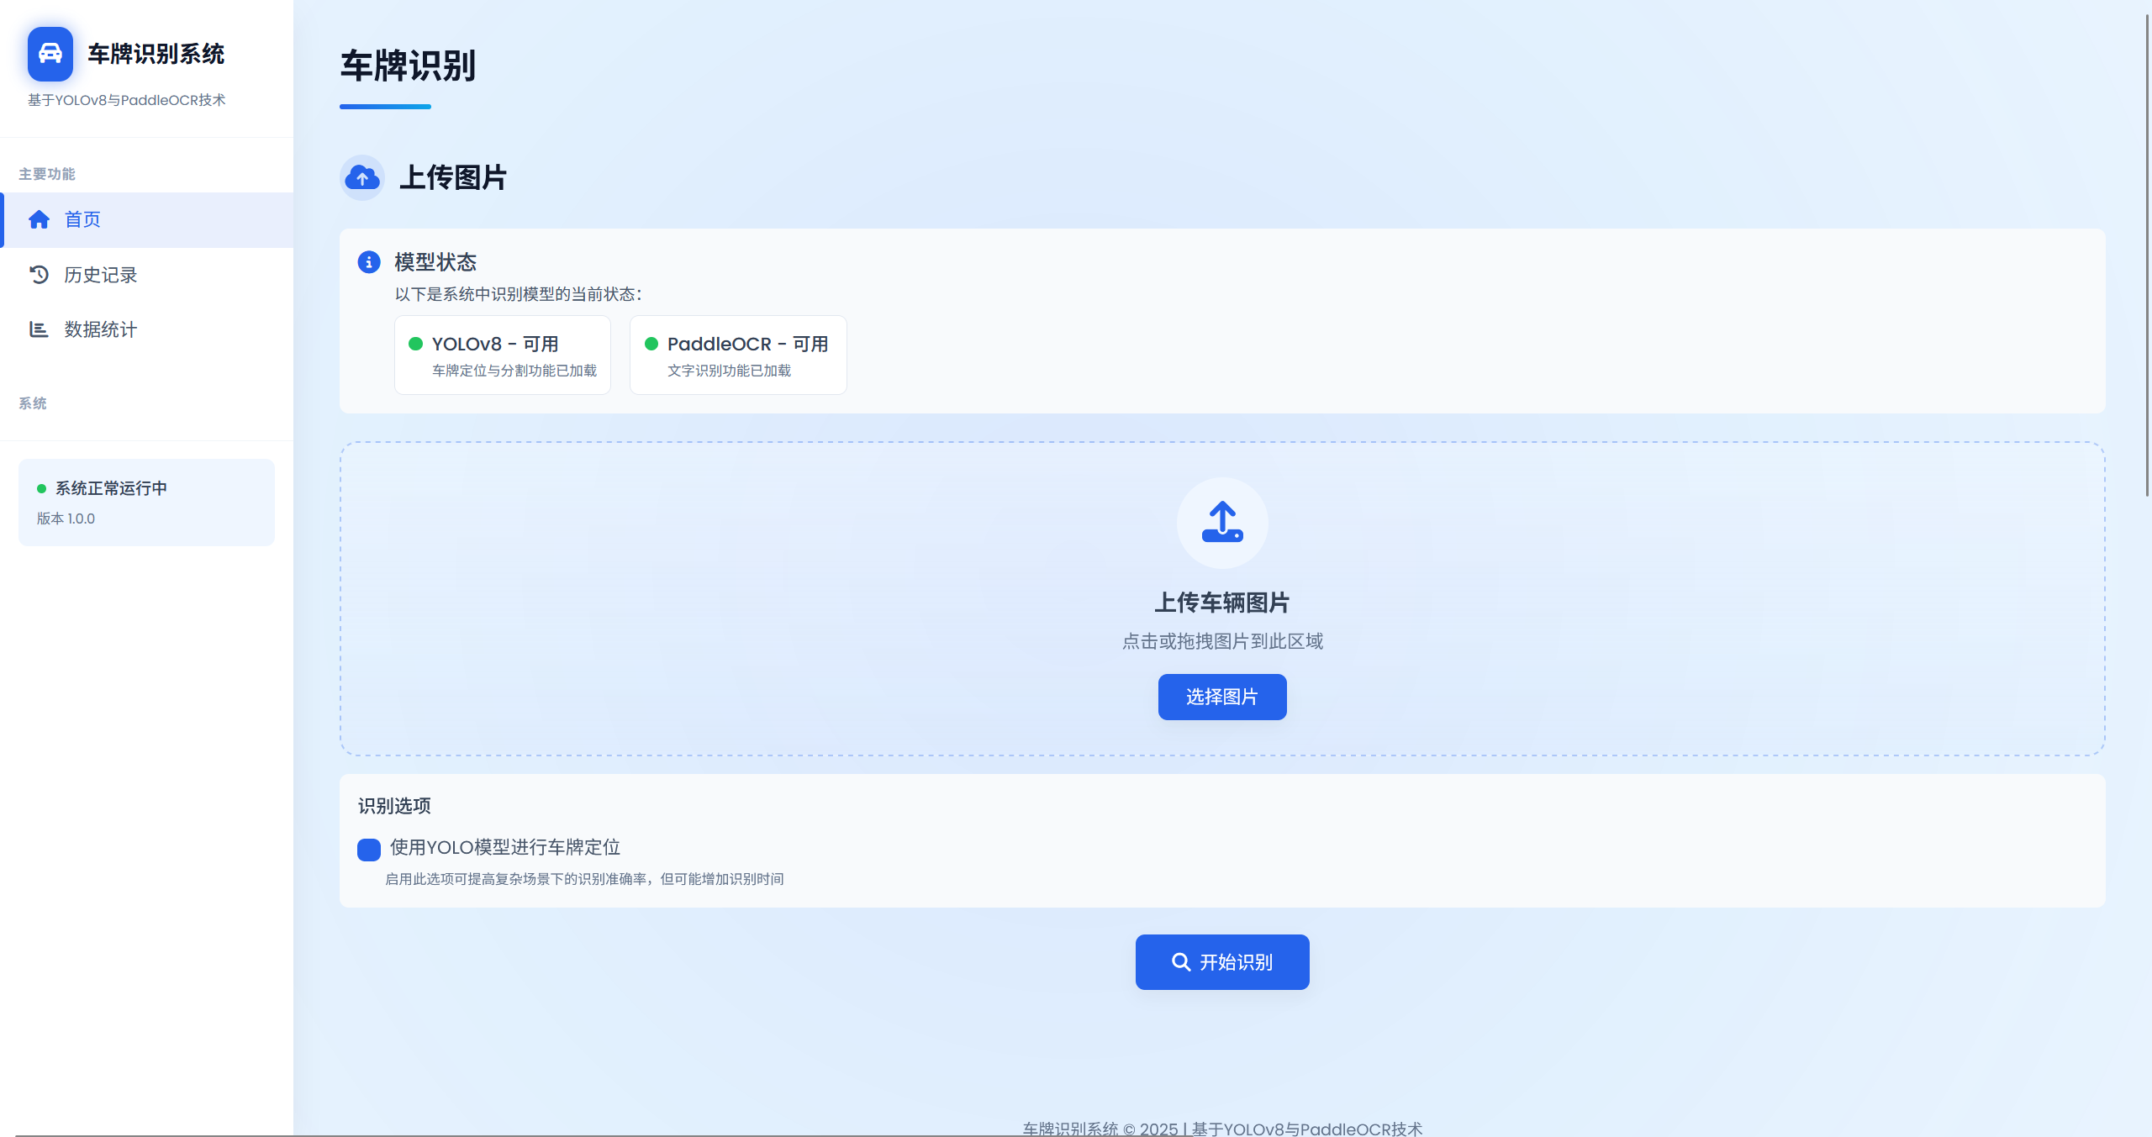Image resolution: width=2152 pixels, height=1137 pixels.
Task: Click the blue car logo icon
Action: [x=50, y=54]
